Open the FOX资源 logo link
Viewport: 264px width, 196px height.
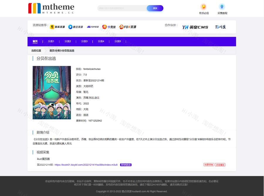128,27
